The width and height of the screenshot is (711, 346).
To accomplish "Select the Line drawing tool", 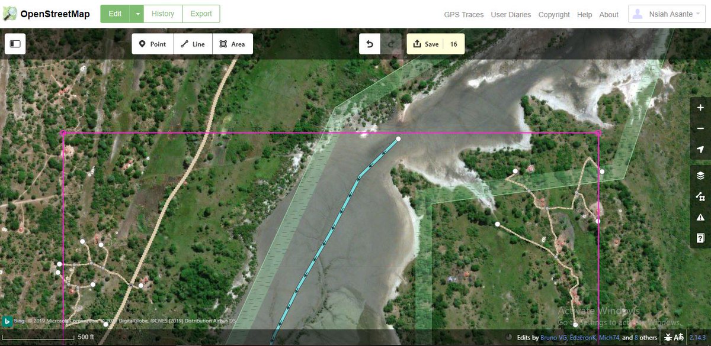I will click(193, 43).
